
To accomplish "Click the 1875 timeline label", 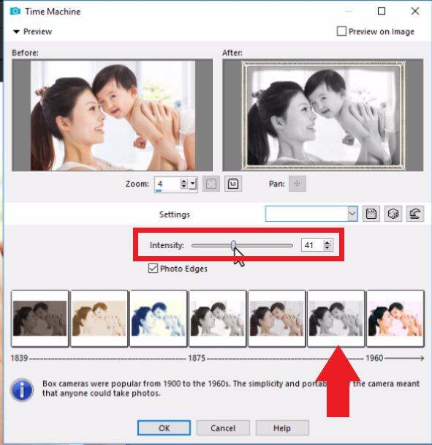I will pyautogui.click(x=197, y=358).
